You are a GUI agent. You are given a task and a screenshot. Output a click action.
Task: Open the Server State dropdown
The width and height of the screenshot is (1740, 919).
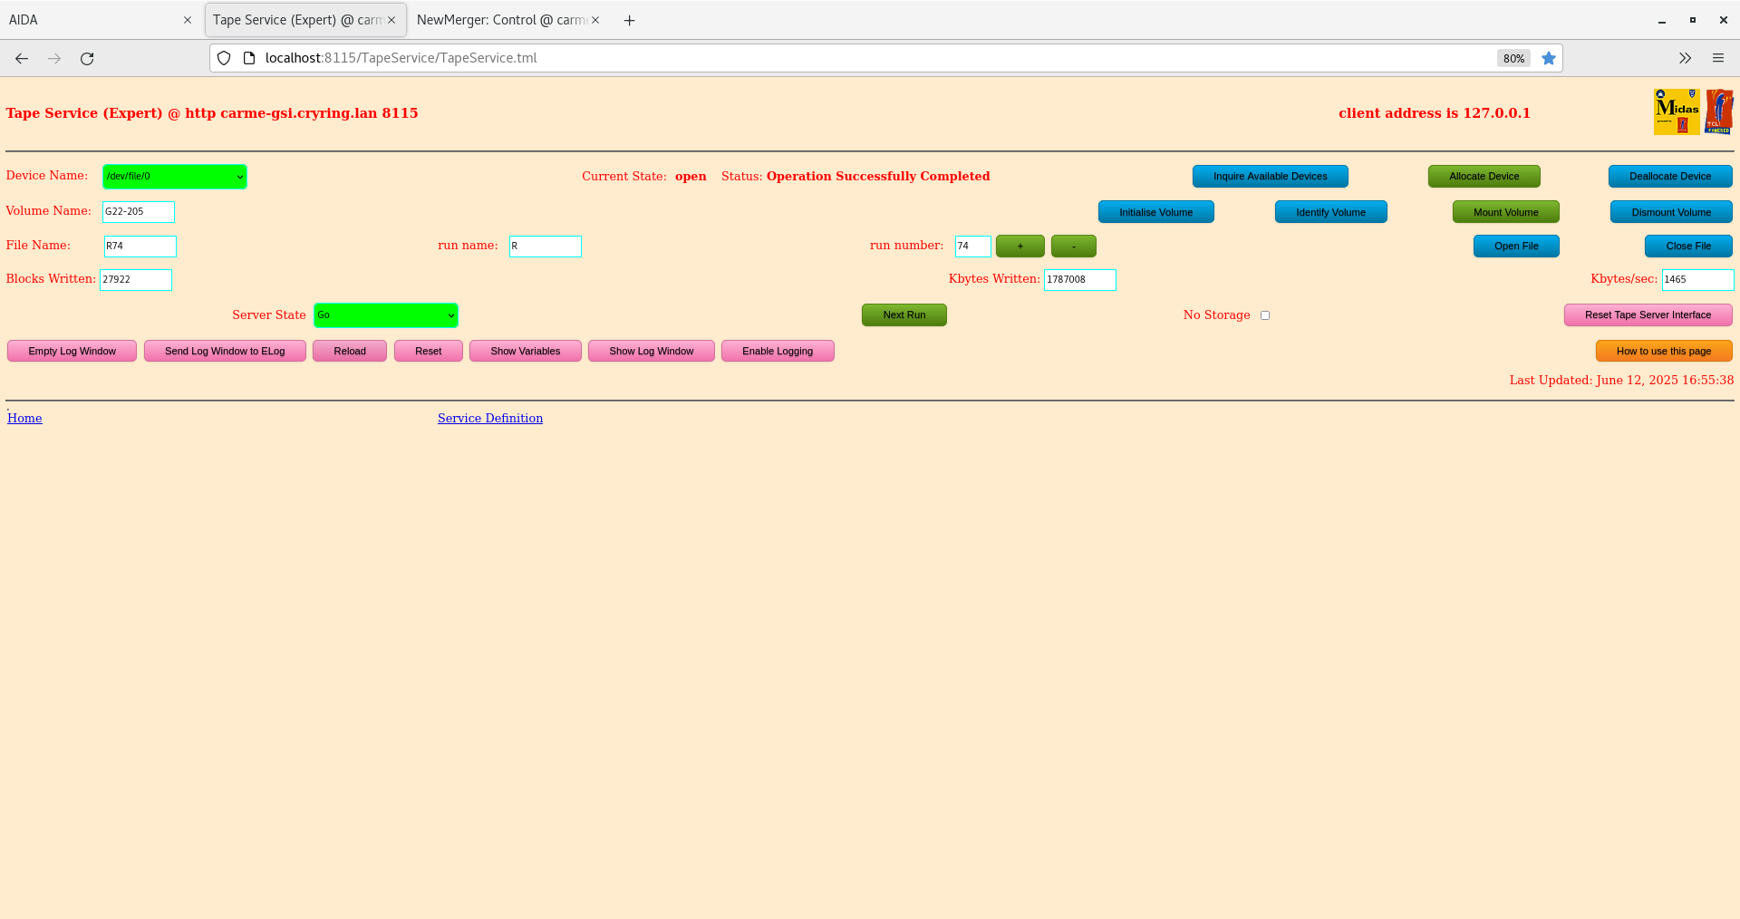tap(385, 315)
